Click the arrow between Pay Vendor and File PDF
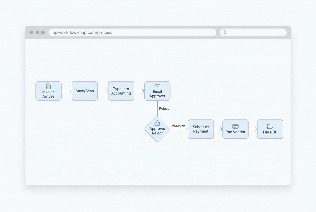The image size is (316, 212). 252,129
